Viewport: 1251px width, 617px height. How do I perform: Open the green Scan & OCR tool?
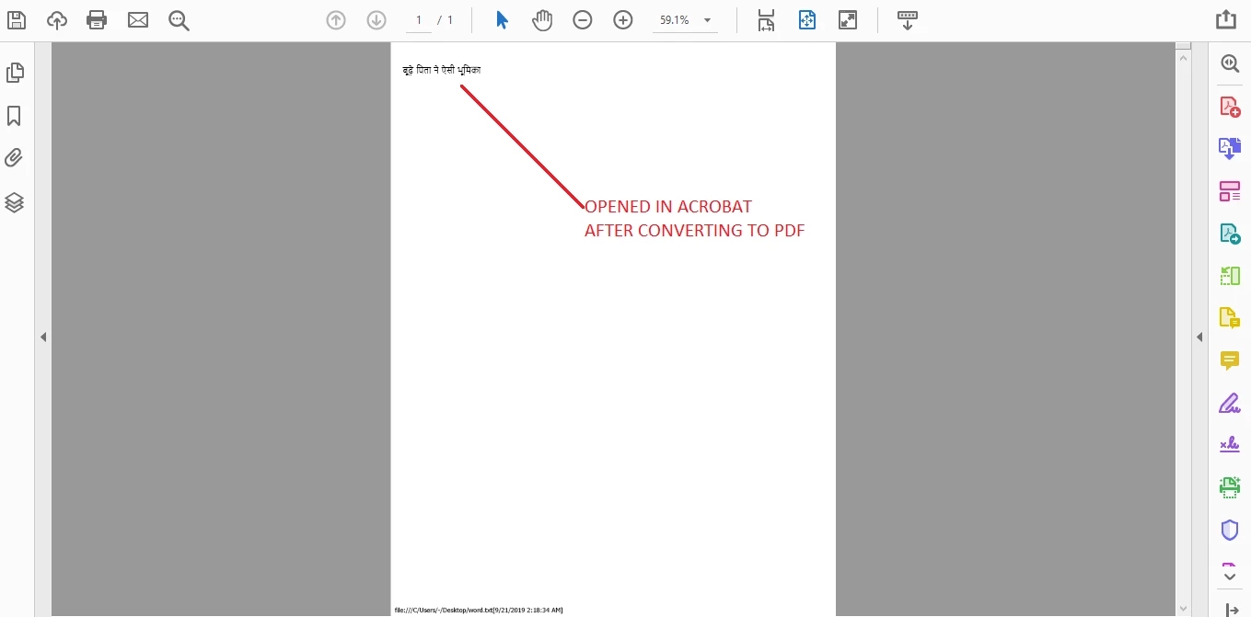(x=1230, y=487)
